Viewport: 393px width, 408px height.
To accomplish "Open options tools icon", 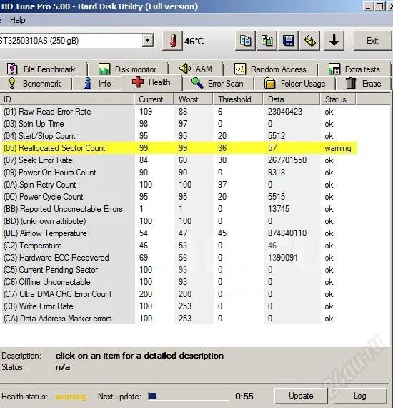I will pyautogui.click(x=309, y=41).
